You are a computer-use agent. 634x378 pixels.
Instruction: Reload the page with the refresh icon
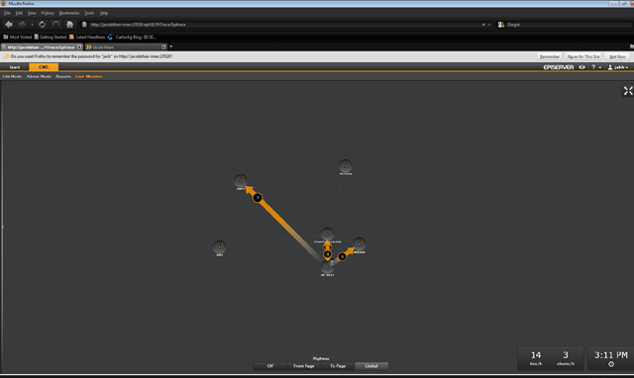coord(42,24)
